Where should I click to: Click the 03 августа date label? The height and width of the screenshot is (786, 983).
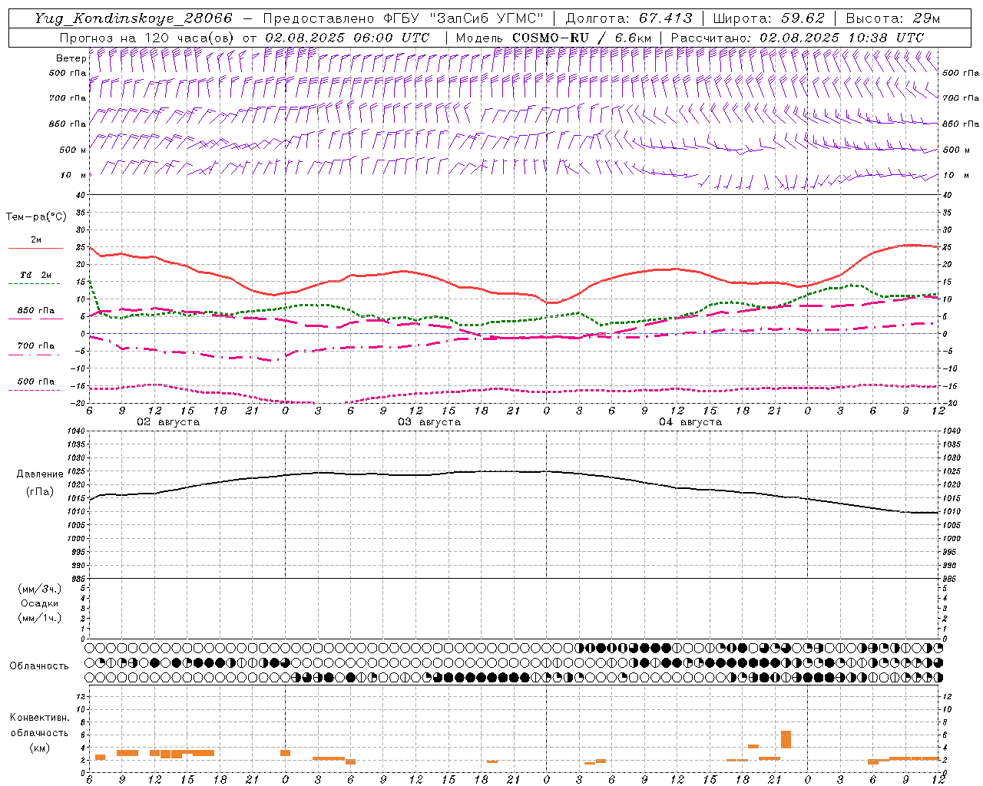429,422
